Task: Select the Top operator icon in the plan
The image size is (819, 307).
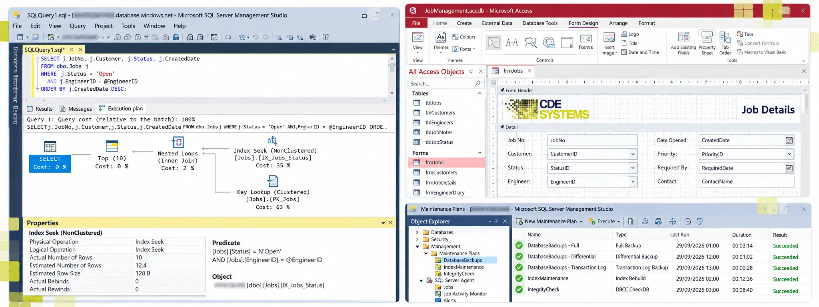Action: point(112,146)
